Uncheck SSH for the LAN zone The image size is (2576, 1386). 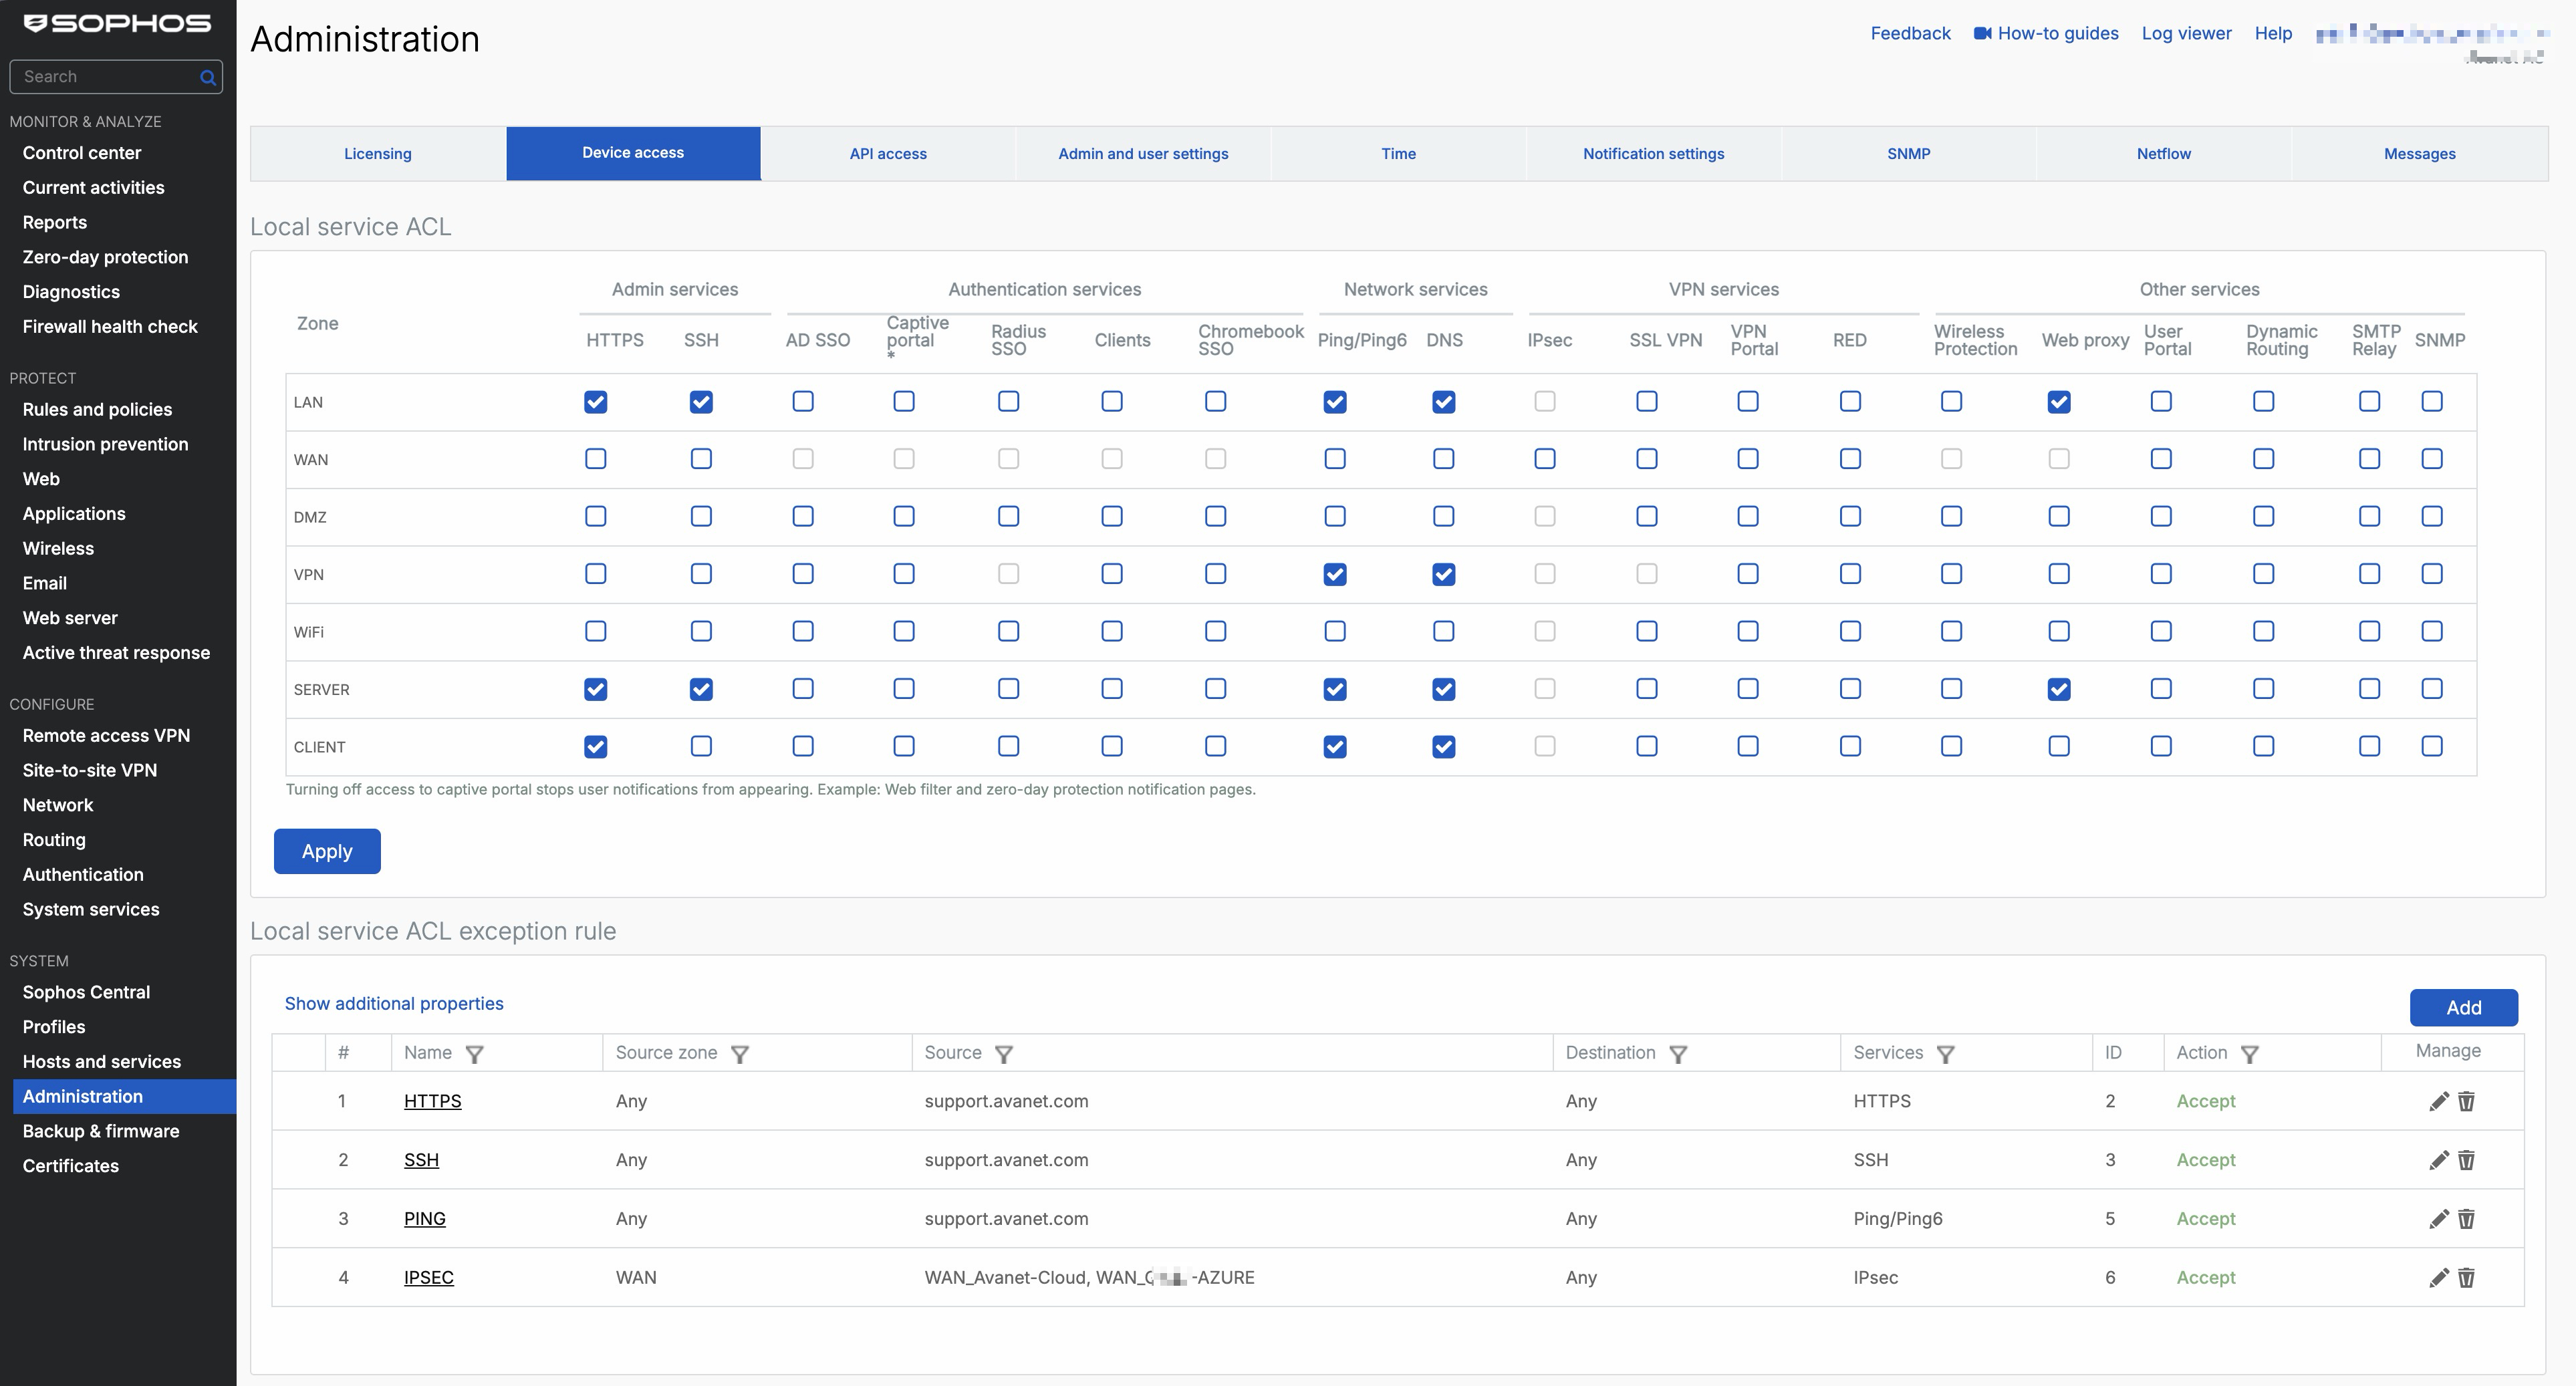tap(701, 402)
